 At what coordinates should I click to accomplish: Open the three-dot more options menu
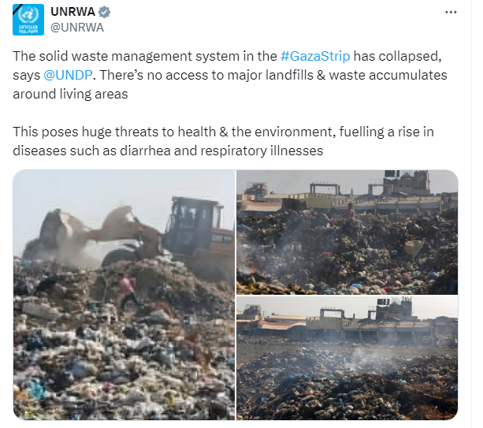point(451,13)
